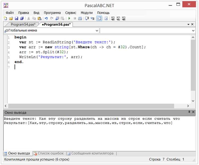Click the toolbar icon labeled R
199x165 pixels.
124,19
